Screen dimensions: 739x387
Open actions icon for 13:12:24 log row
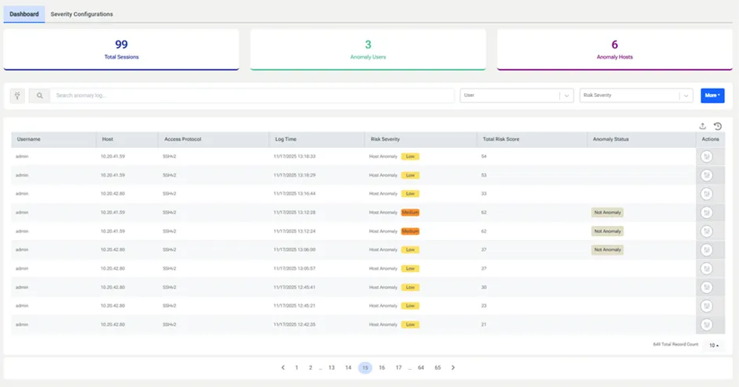pos(706,231)
